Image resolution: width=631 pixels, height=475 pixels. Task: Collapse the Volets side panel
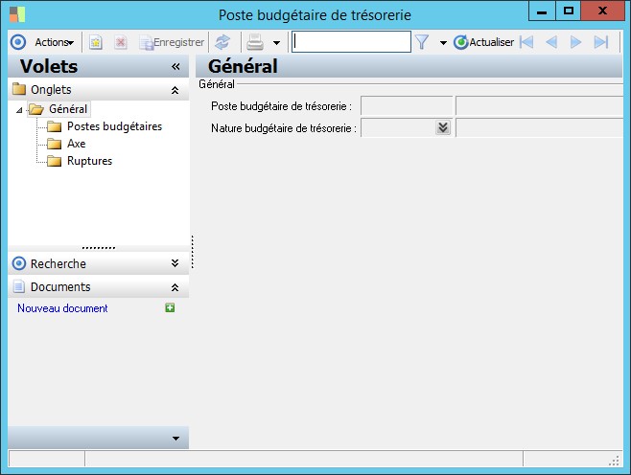175,66
